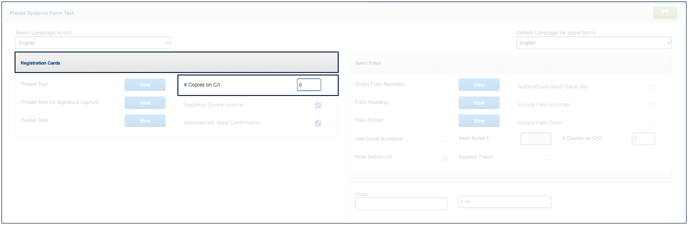Click the Code text input field

(401, 203)
